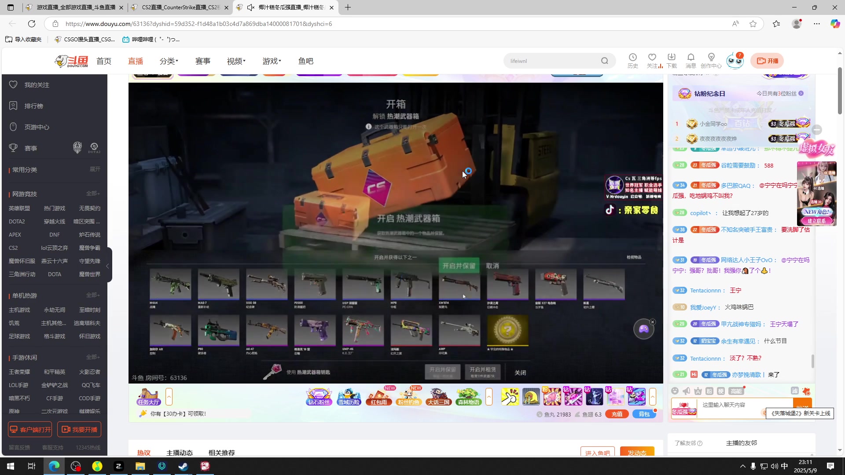
Task: Click the 粉 fan badge chat icon
Action: coord(709,391)
